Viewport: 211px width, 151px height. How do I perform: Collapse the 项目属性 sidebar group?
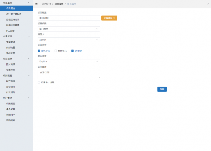28,3
